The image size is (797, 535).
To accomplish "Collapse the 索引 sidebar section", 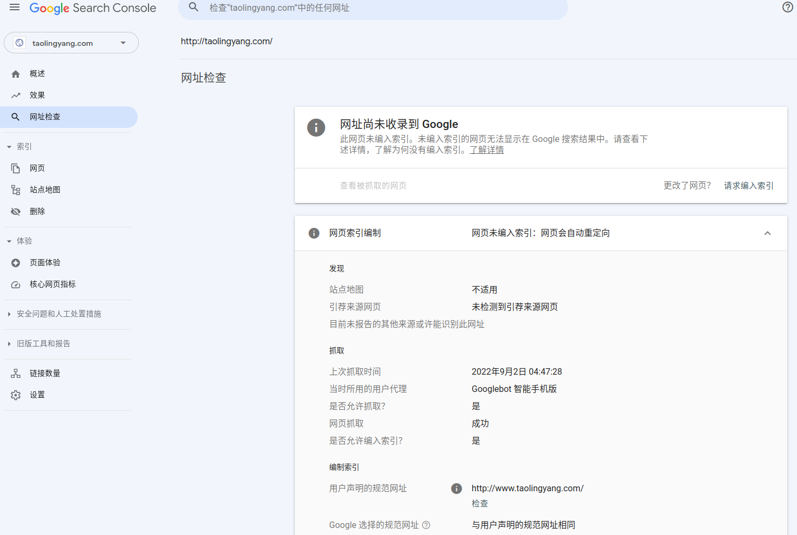I will coord(9,147).
